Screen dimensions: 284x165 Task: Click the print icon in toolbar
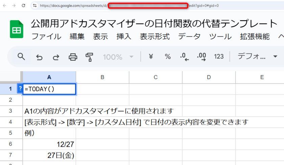click(73, 57)
